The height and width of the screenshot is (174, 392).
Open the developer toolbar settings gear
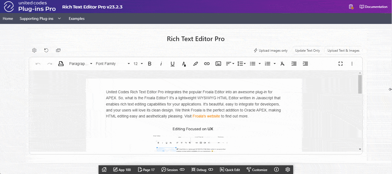click(x=288, y=170)
